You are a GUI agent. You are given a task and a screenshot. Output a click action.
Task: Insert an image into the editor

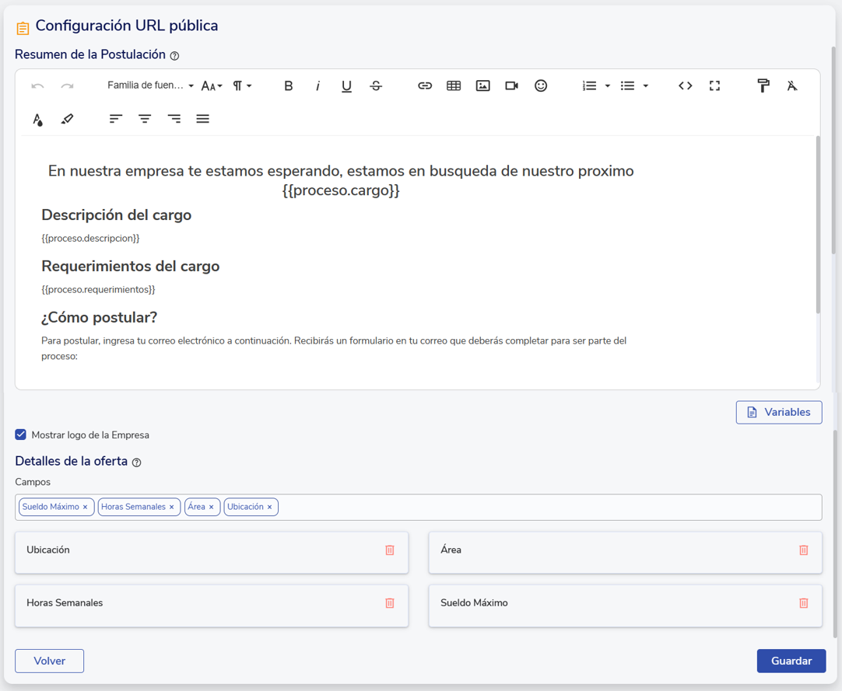(x=482, y=86)
